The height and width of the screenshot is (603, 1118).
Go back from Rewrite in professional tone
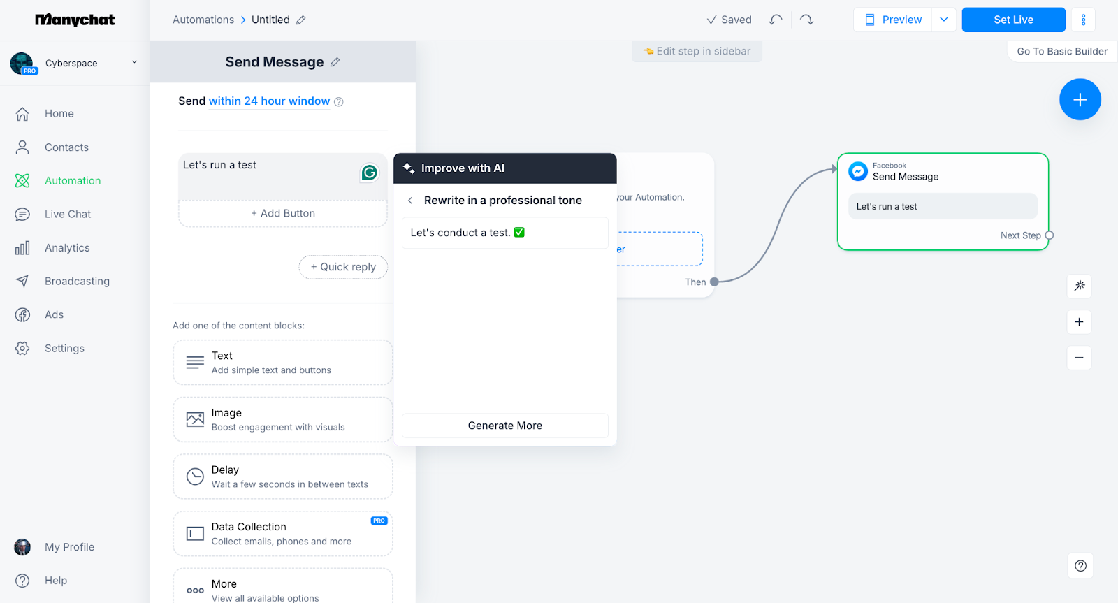(x=410, y=201)
